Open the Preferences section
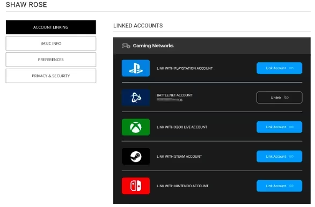The height and width of the screenshot is (207, 315). point(51,60)
